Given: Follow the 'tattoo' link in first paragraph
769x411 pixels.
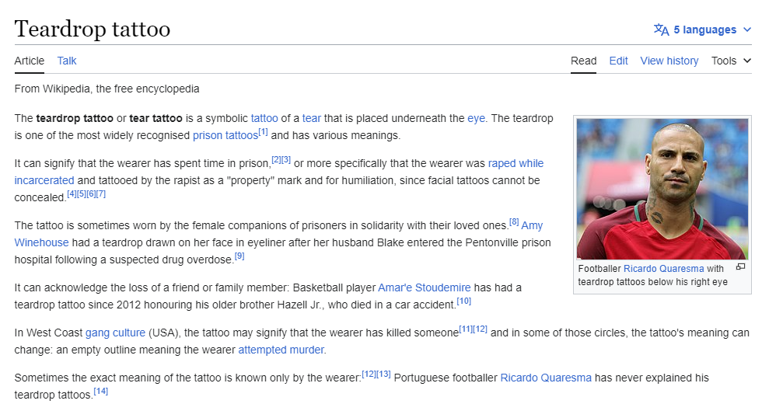Looking at the screenshot, I should [x=264, y=118].
